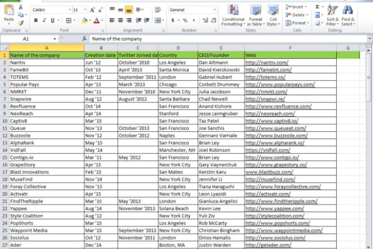Image resolution: width=373 pixels, height=249 pixels.
Task: Expand the formula bar chevron
Action: pyautogui.click(x=370, y=38)
